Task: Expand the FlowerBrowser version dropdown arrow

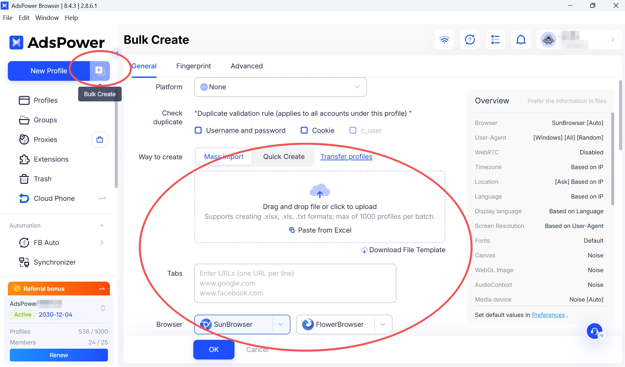Action: pyautogui.click(x=383, y=324)
